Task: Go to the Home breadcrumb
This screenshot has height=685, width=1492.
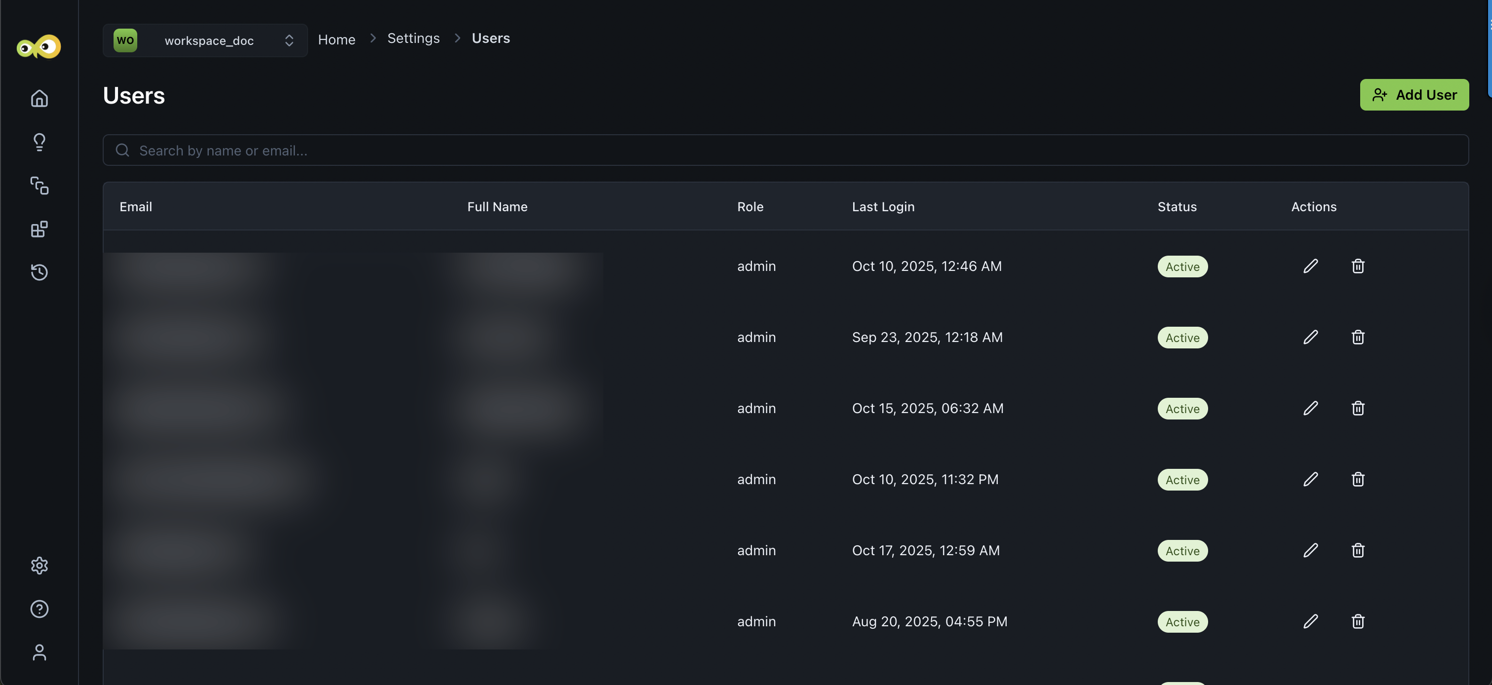Action: [337, 39]
